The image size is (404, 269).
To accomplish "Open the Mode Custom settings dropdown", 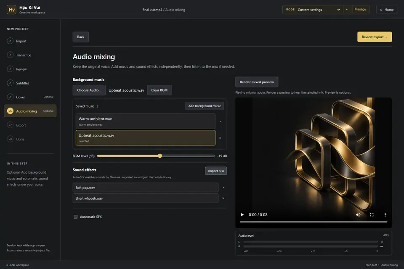I will click(319, 10).
